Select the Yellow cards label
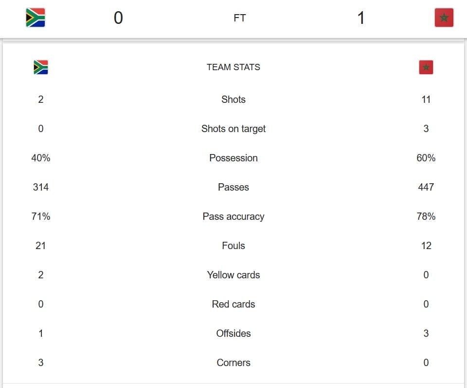This screenshot has height=388, width=467. pos(233,275)
